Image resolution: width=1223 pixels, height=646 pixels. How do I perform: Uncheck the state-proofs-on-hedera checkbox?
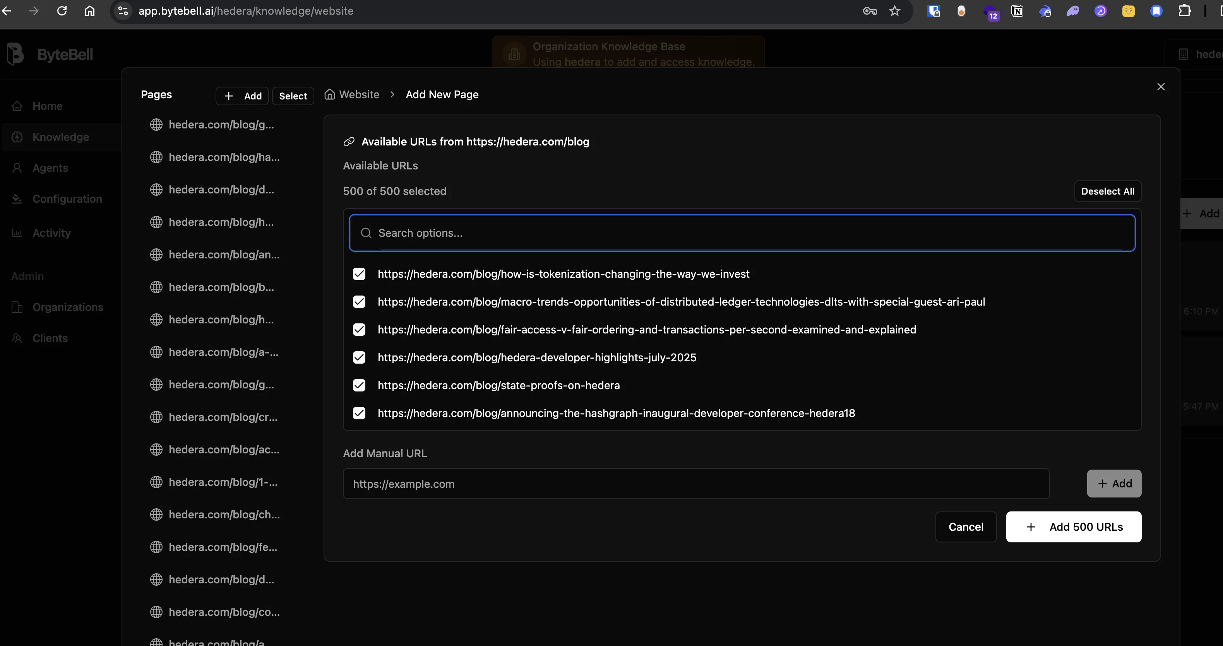pos(360,385)
